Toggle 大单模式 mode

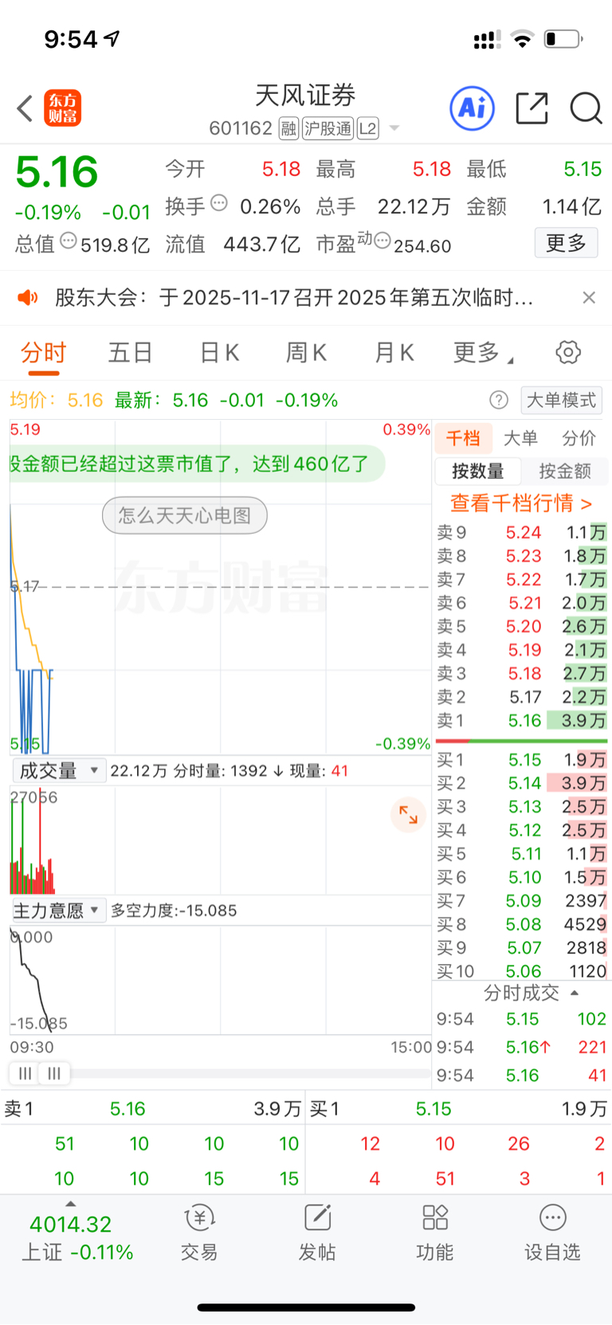(561, 400)
